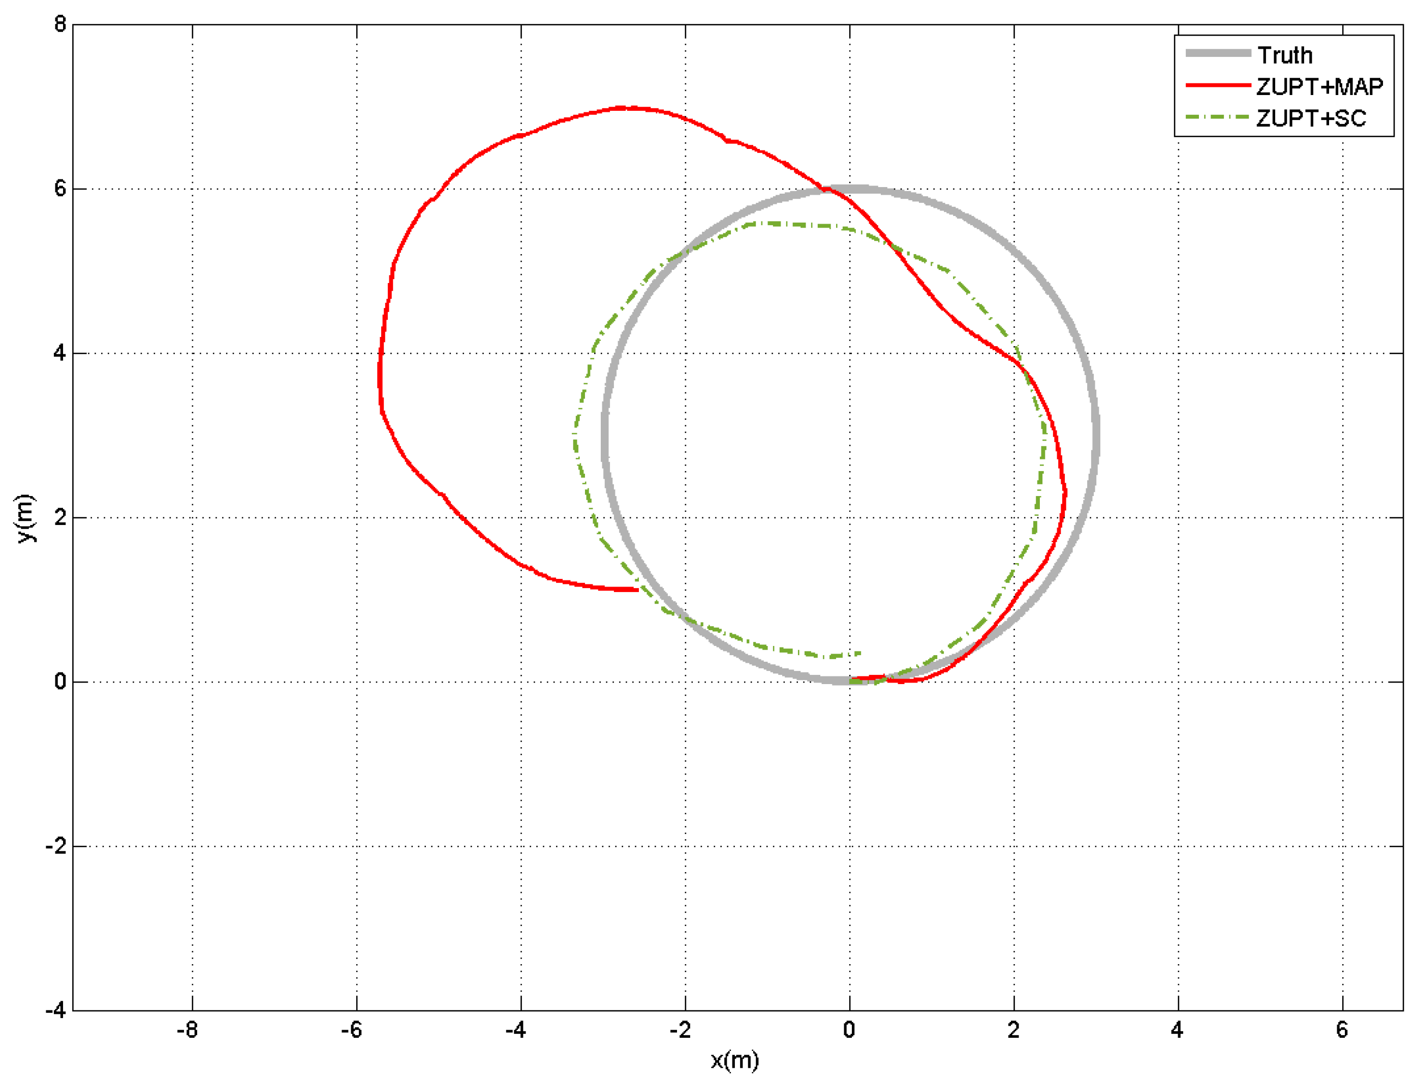Image resolution: width=1417 pixels, height=1080 pixels.
Task: Click the x-axis tick label -8
Action: 187,1030
